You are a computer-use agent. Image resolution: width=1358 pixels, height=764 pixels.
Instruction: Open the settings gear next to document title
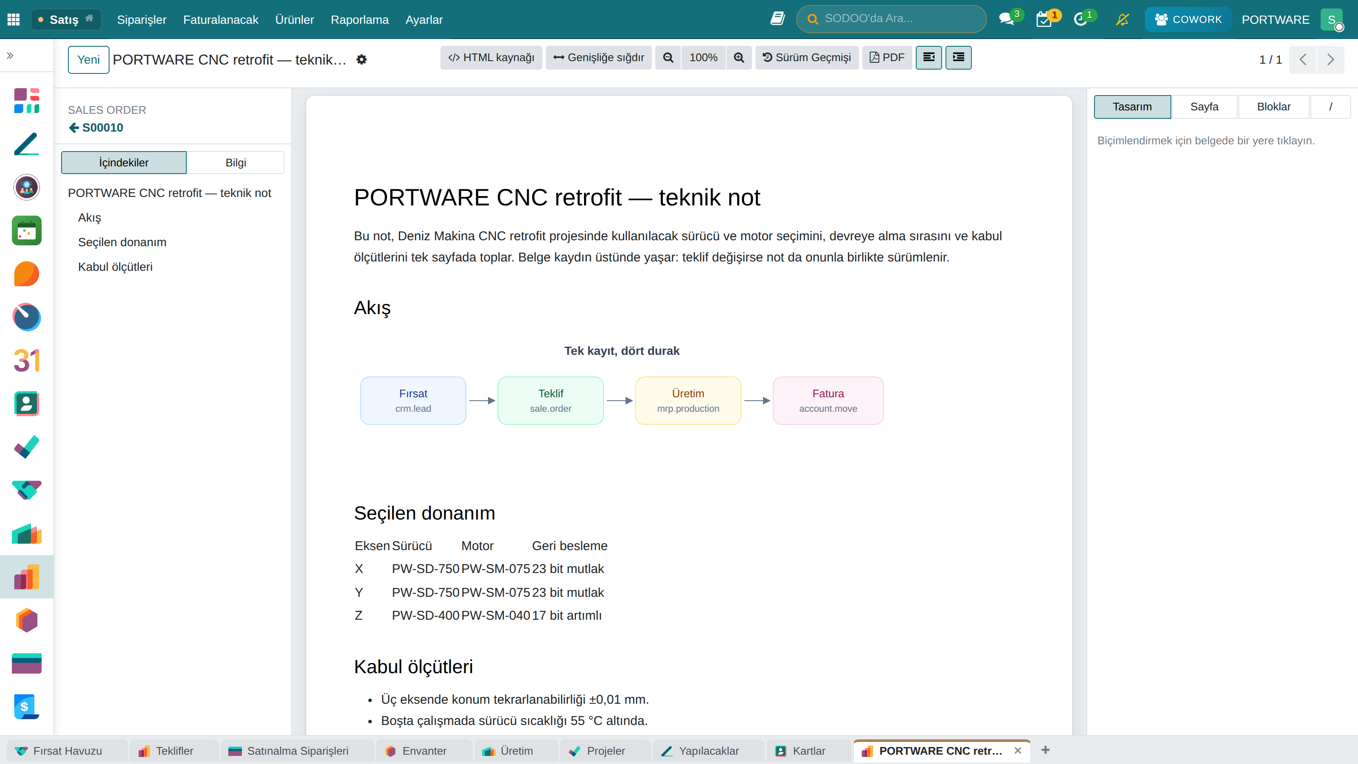click(x=361, y=59)
